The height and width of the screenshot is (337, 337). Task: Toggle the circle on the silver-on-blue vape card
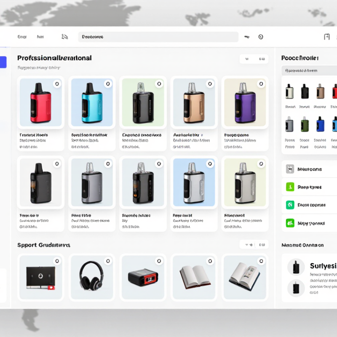tap(210, 164)
